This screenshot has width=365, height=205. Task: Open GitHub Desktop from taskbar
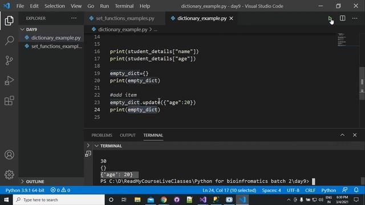177,200
